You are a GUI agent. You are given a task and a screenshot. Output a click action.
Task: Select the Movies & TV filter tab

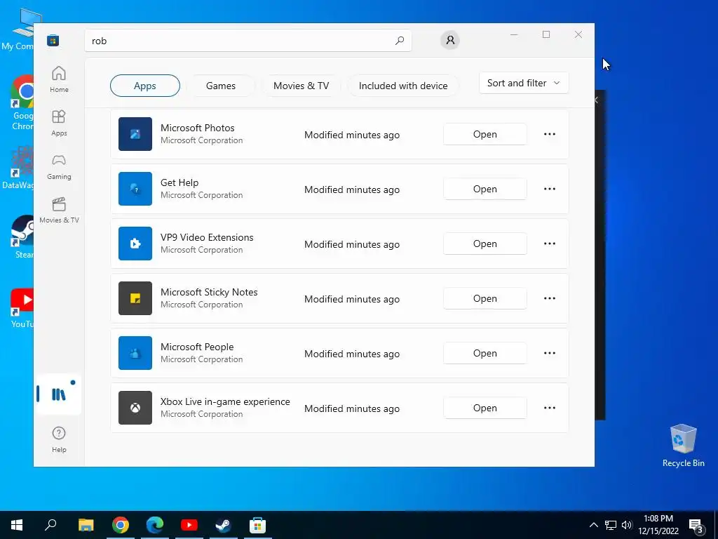coord(302,86)
